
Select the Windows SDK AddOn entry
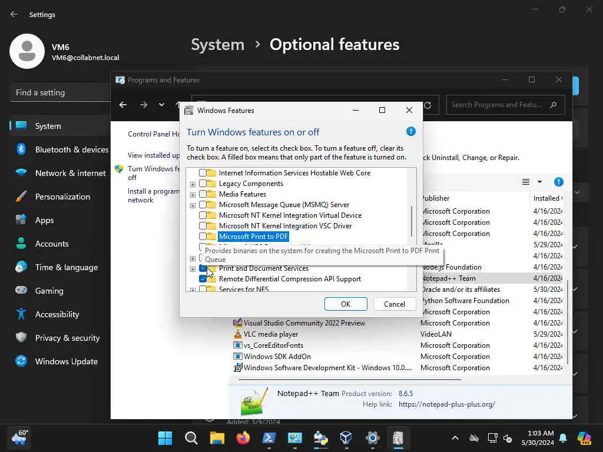coord(277,356)
